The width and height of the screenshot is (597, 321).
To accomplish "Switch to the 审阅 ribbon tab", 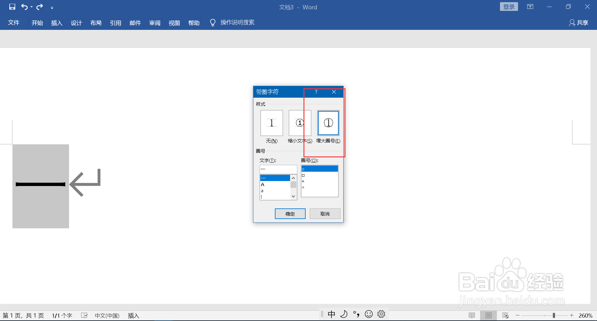I will click(155, 23).
